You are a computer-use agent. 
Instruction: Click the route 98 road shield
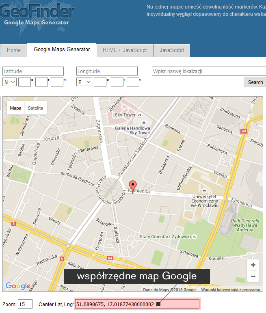(x=244, y=131)
